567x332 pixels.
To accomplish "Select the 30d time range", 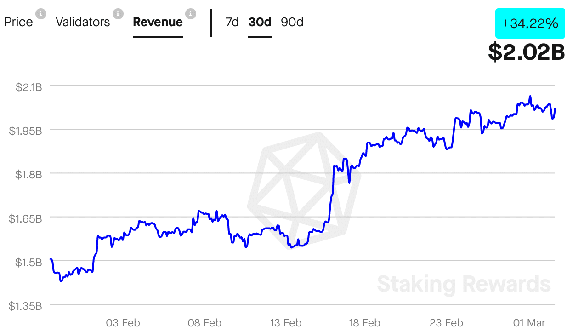I will click(260, 22).
